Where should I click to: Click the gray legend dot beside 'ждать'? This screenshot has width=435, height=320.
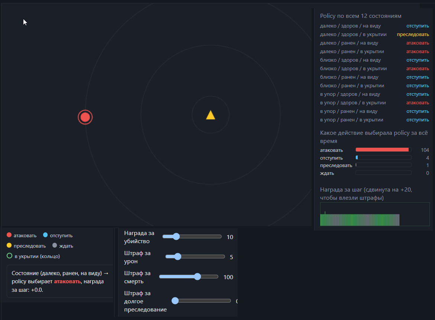55,245
